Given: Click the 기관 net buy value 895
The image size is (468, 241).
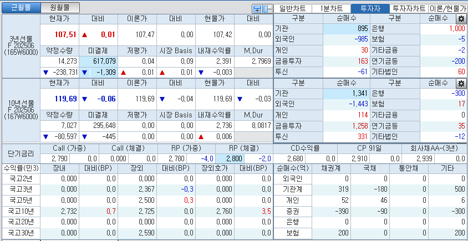Looking at the screenshot, I should 363,29.
